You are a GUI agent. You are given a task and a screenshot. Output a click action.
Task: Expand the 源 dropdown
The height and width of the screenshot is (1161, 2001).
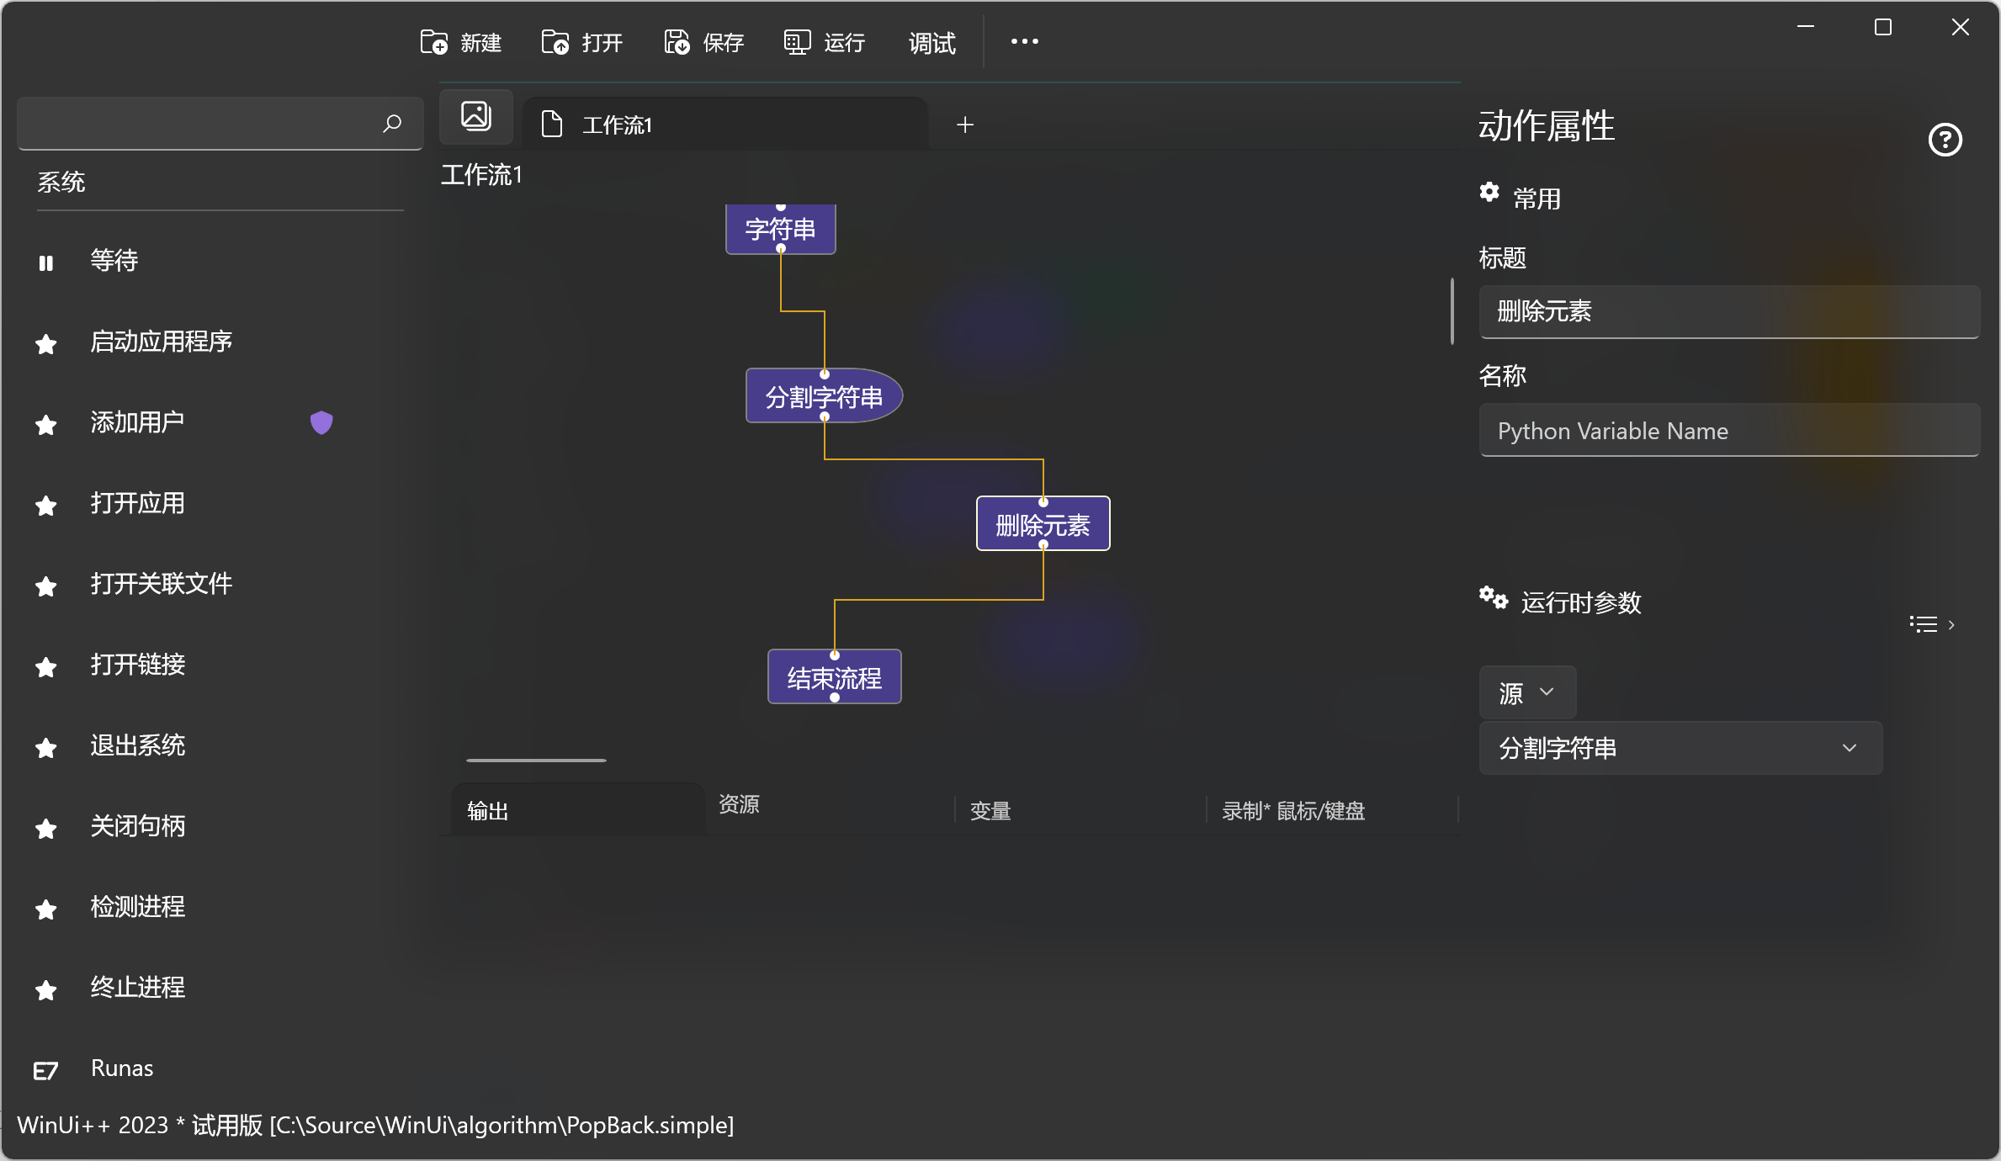tap(1526, 692)
